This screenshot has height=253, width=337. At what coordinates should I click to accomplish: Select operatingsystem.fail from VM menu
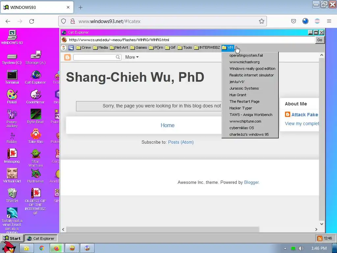250,55
